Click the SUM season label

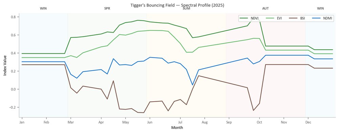186,9
